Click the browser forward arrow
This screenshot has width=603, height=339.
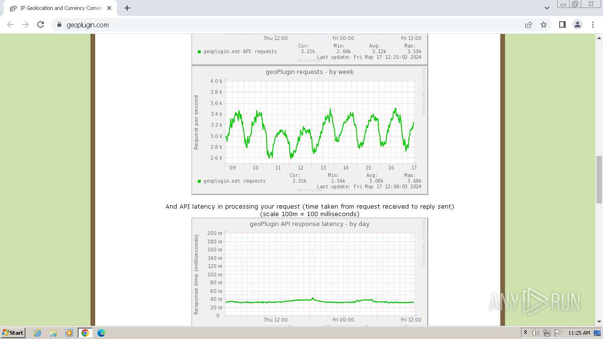coord(25,24)
